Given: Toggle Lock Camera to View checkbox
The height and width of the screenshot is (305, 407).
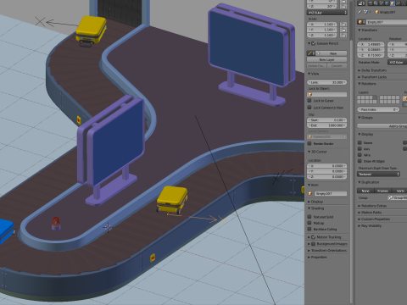Looking at the screenshot, I should click(309, 108).
